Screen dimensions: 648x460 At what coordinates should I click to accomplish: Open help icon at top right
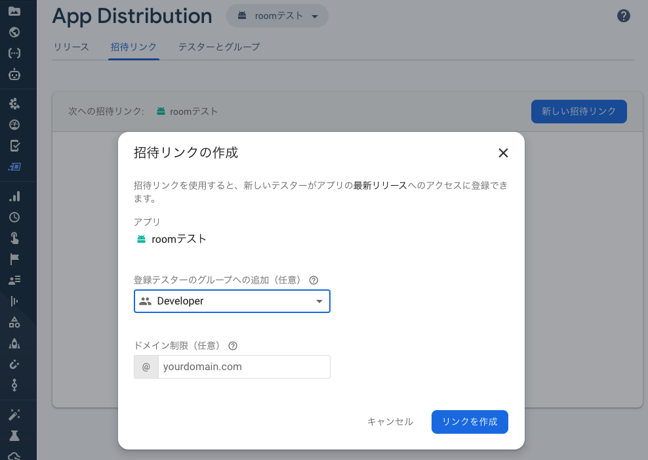click(x=623, y=16)
